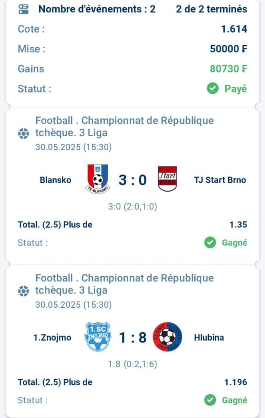
Task: Click the FK Blansko team crest
Action: tap(98, 179)
